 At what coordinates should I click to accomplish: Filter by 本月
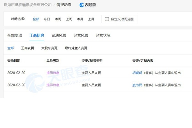tap(80, 19)
